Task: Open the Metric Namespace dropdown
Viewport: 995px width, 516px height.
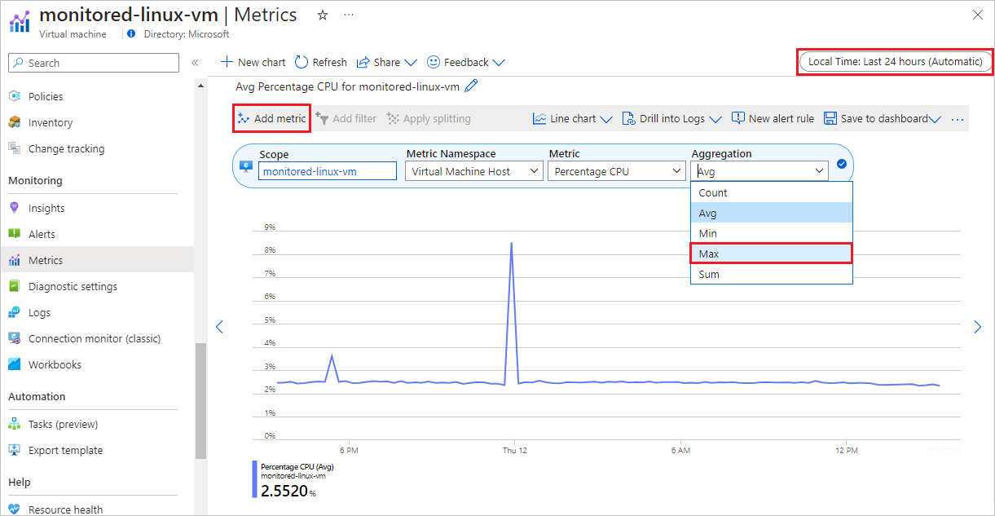Action: (474, 171)
